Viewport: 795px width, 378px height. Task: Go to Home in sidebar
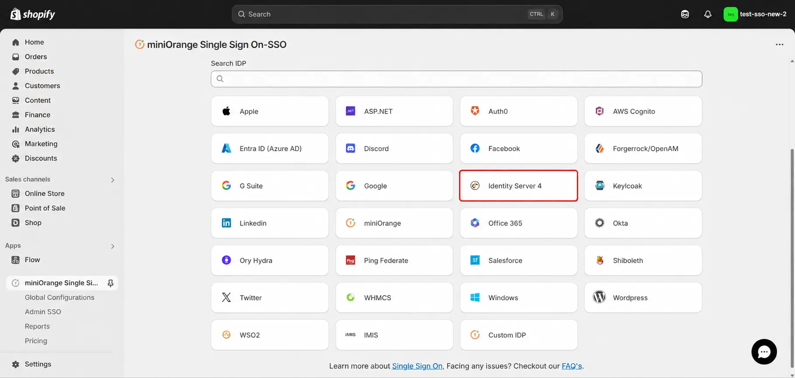coord(34,42)
